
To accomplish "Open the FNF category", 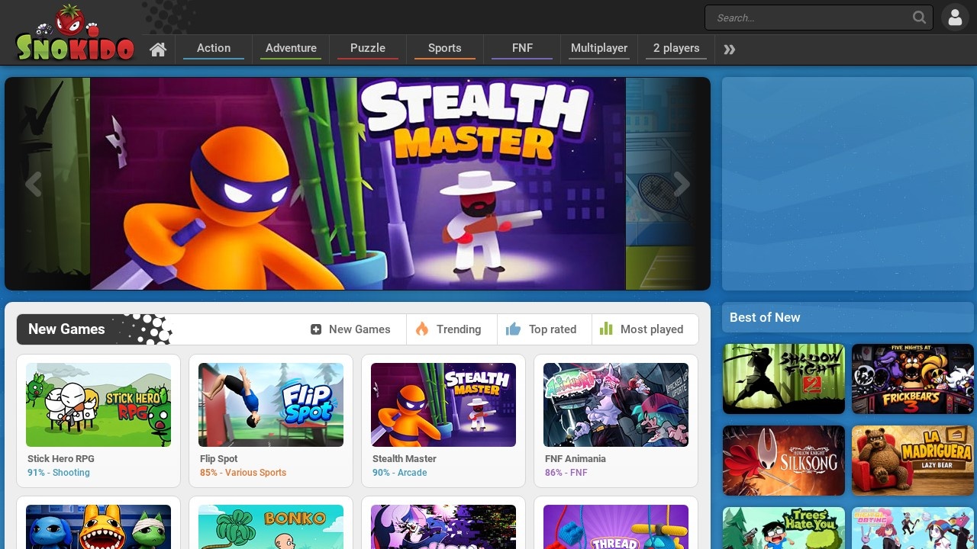I will coord(522,48).
